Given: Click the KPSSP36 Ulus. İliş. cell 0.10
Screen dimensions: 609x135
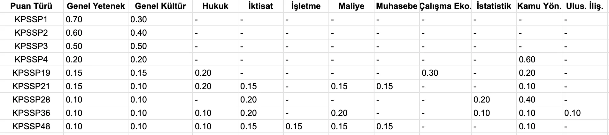Looking at the screenshot, I should (x=572, y=113).
